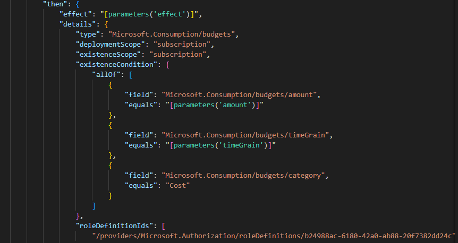
Task: Click the "equals" key on the amount line
Action: (141, 105)
